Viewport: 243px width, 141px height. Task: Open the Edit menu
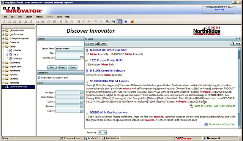pos(13,17)
